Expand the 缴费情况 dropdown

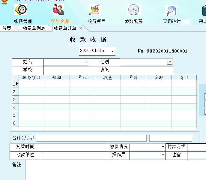coord(163,147)
